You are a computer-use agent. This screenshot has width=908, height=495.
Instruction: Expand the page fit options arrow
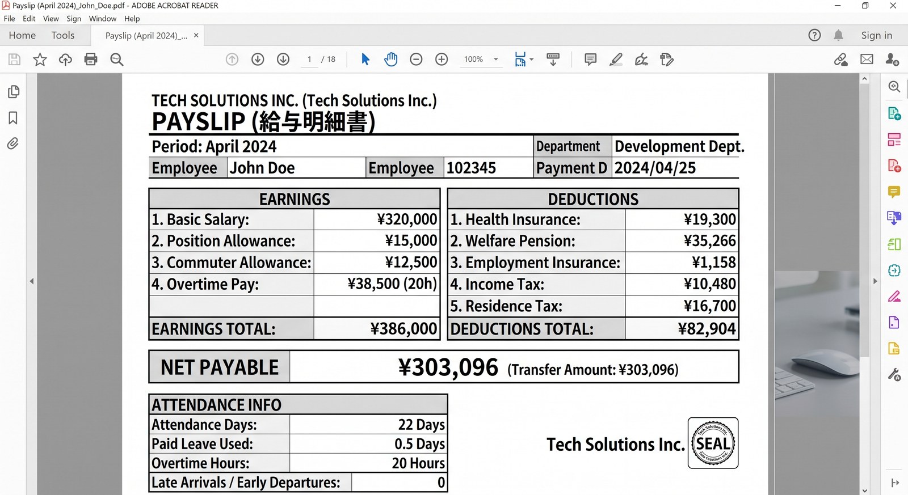coord(532,59)
